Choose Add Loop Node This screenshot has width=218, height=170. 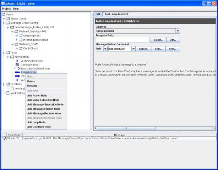(46, 122)
